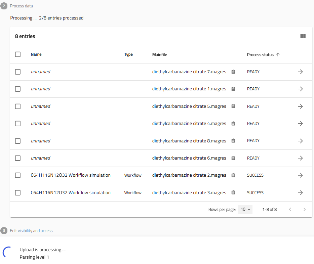The height and width of the screenshot is (264, 314).
Task: Open entry arrow for citrate 5.magres row
Action: click(x=300, y=106)
